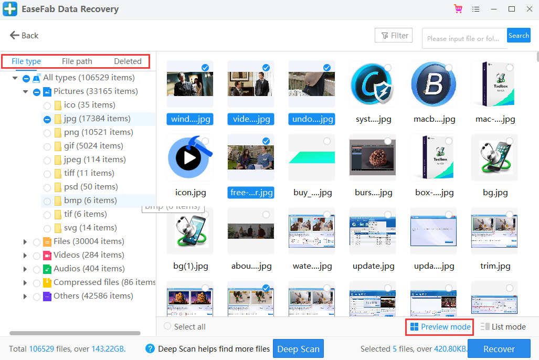The width and height of the screenshot is (539, 360).
Task: Click the Deep Scan help question icon
Action: [150, 348]
